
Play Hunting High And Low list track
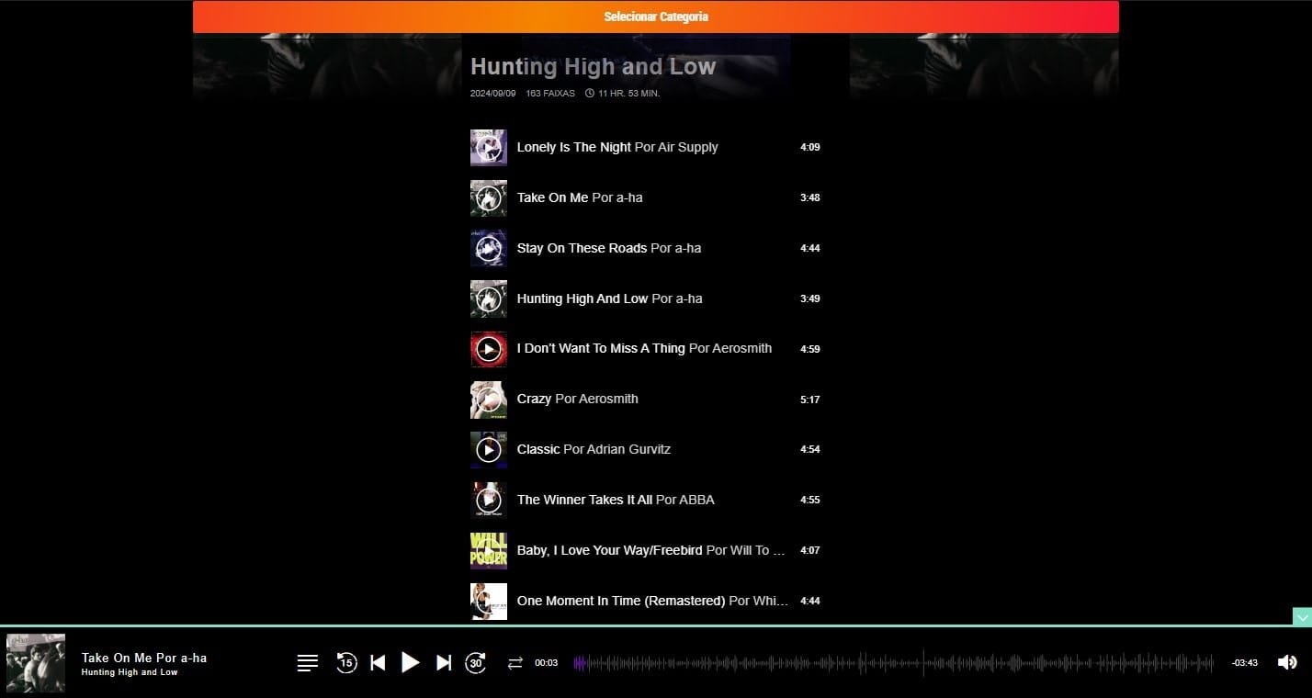[x=488, y=298]
